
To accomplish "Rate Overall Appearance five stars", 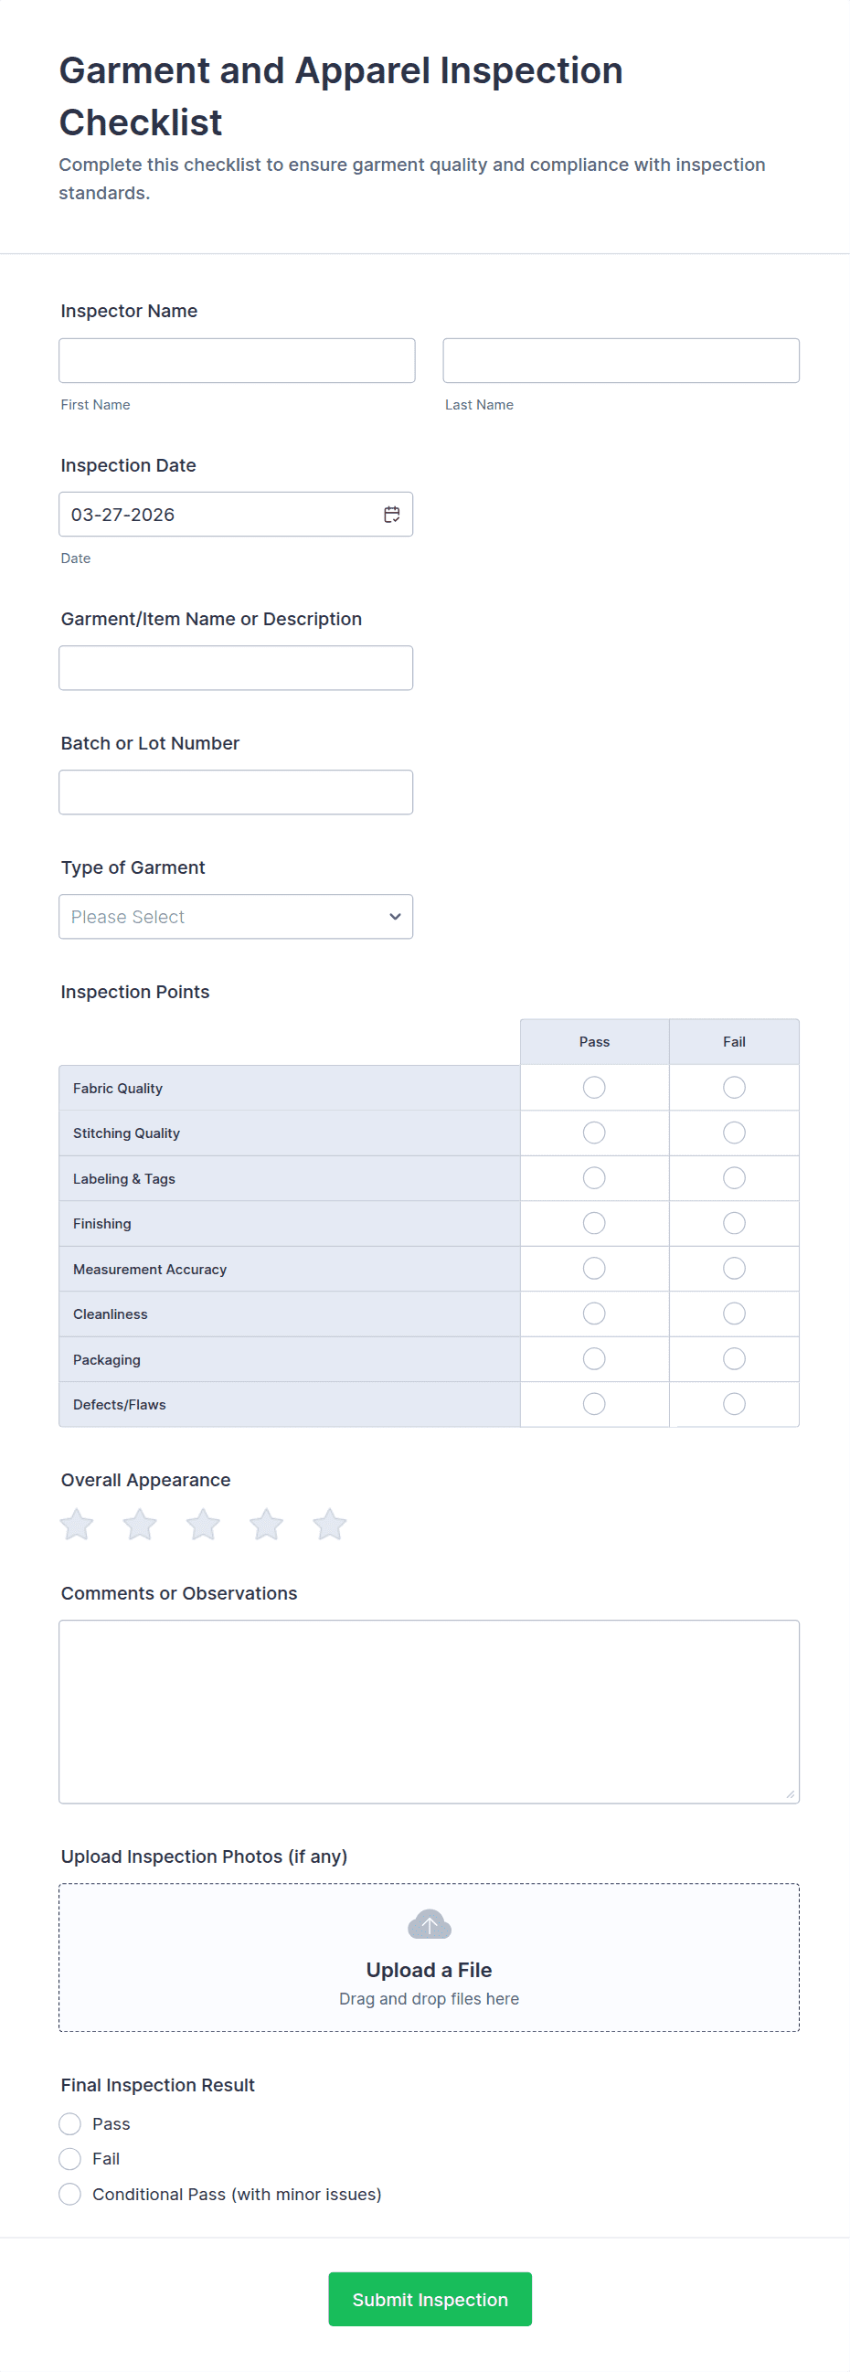I will pos(329,1525).
